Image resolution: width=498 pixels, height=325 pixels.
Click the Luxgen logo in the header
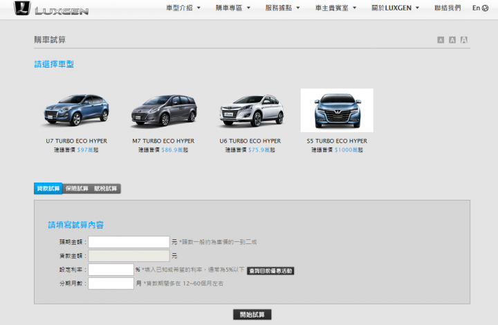(51, 8)
